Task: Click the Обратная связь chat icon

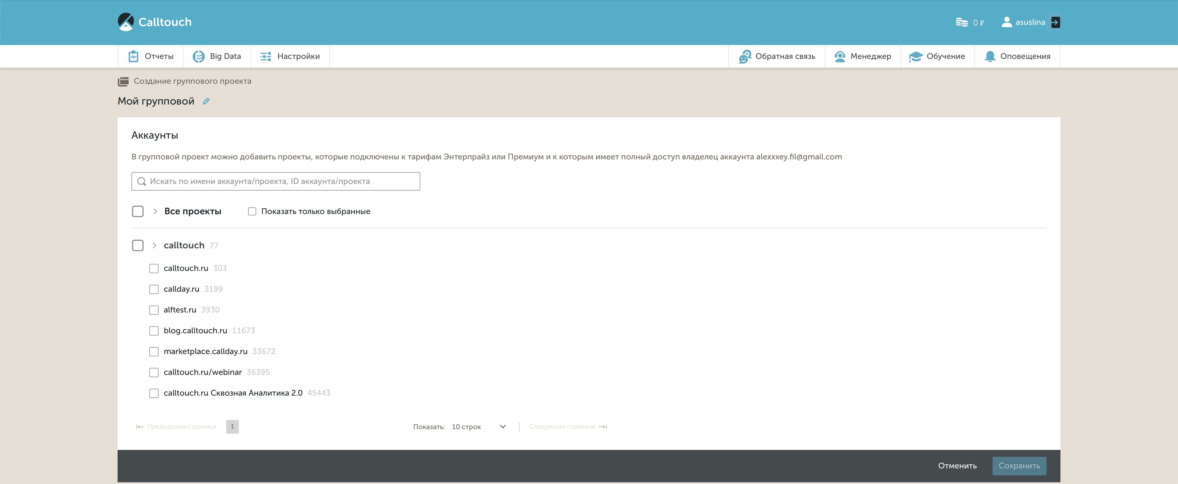Action: tap(745, 56)
